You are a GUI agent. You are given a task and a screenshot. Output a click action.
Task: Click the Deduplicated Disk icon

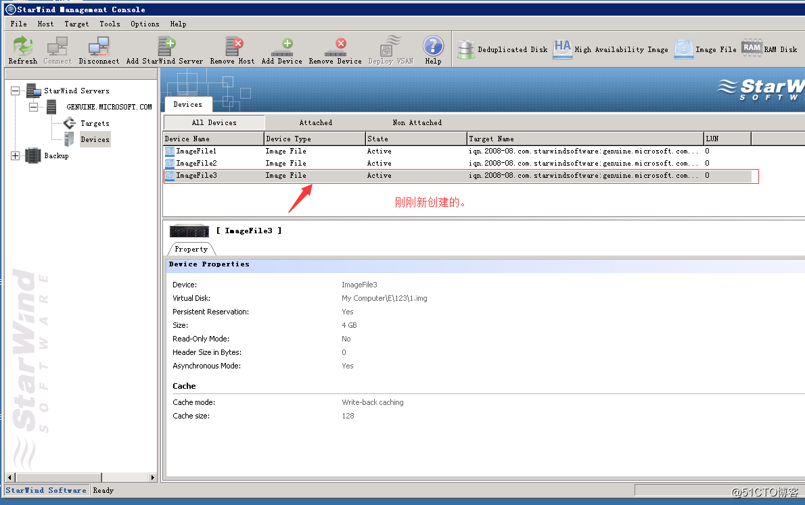click(x=466, y=49)
